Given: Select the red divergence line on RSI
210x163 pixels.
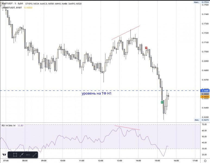Looking at the screenshot, I should pyautogui.click(x=127, y=128).
